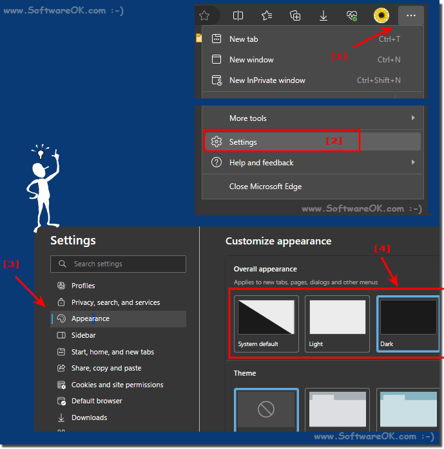The image size is (444, 449).
Task: Click the Ctrl+Shift+N shortcut text
Action: [379, 80]
